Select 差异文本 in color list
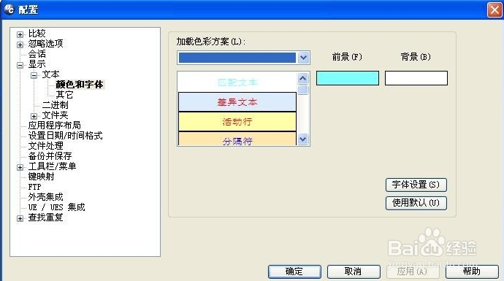Image resolution: width=504 pixels, height=281 pixels. pyautogui.click(x=237, y=102)
